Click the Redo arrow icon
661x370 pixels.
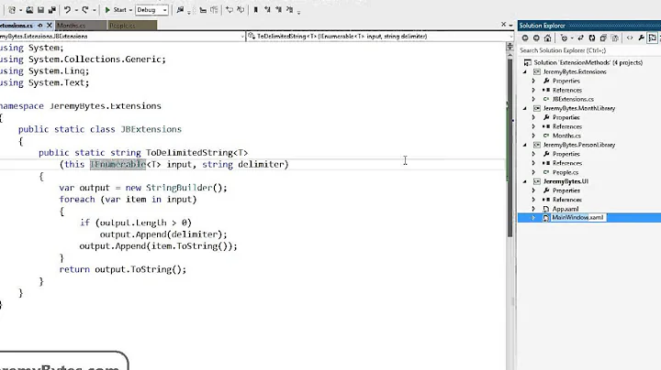pos(85,10)
